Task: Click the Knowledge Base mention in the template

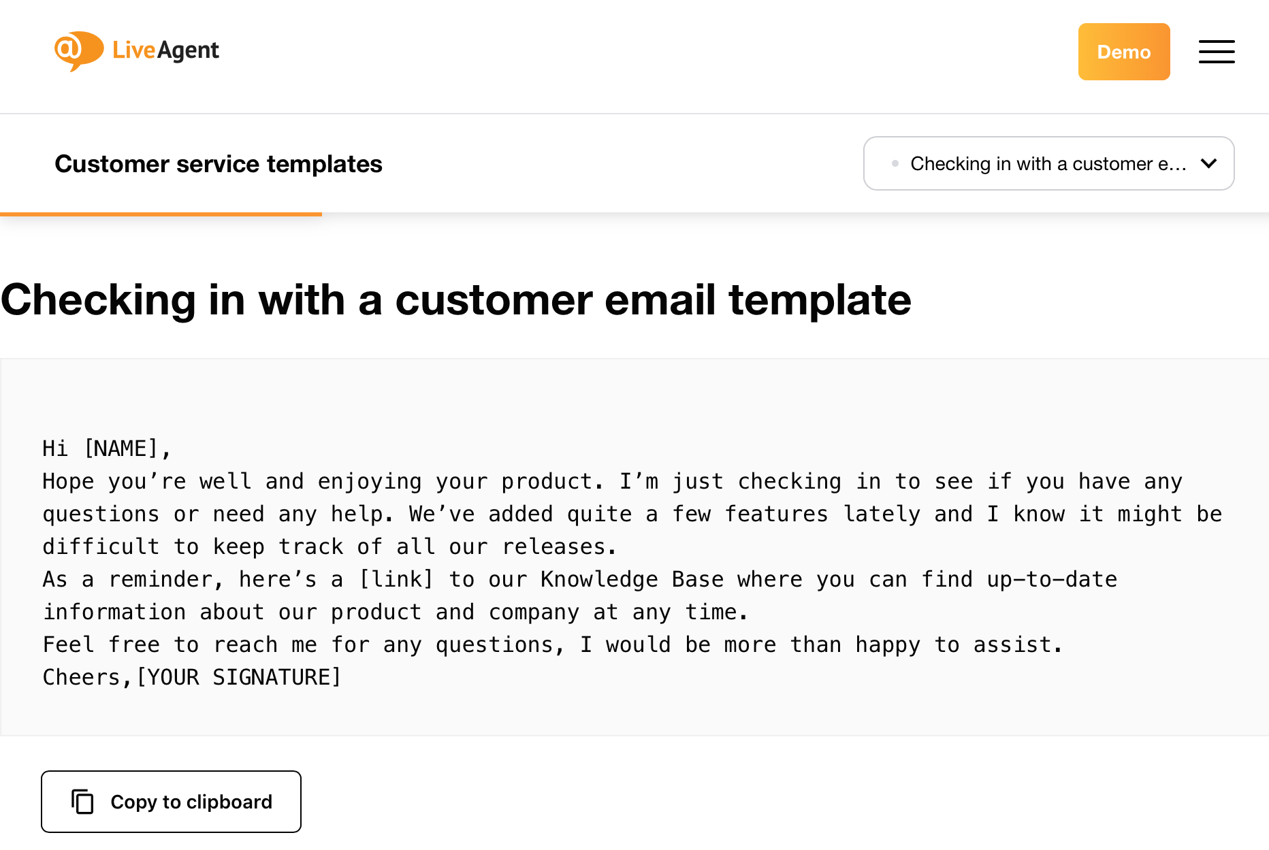Action: [x=632, y=579]
